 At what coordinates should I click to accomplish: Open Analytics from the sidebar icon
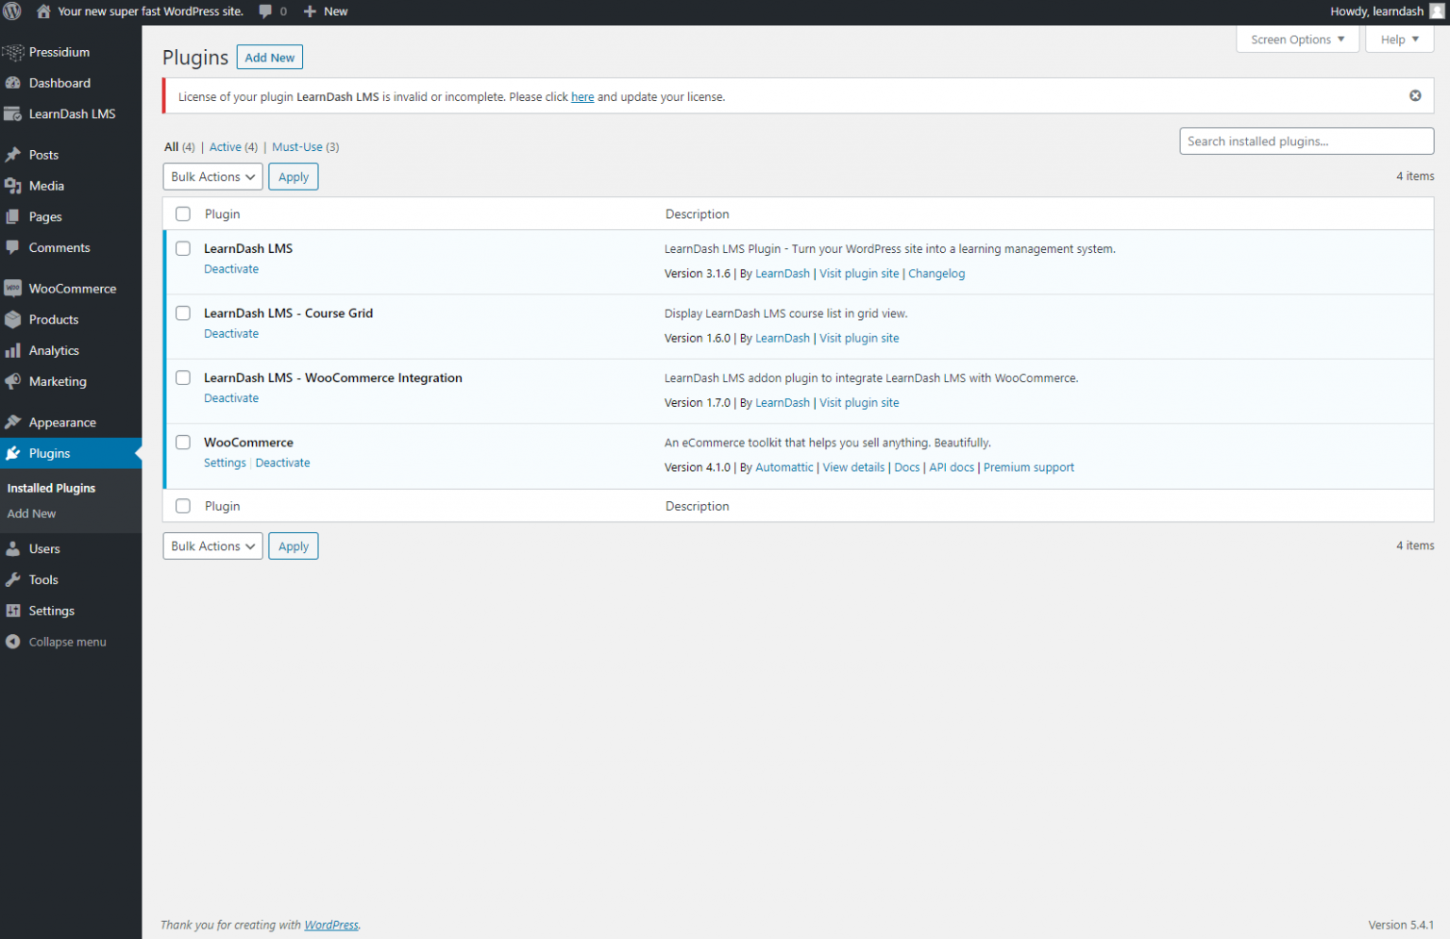click(14, 350)
